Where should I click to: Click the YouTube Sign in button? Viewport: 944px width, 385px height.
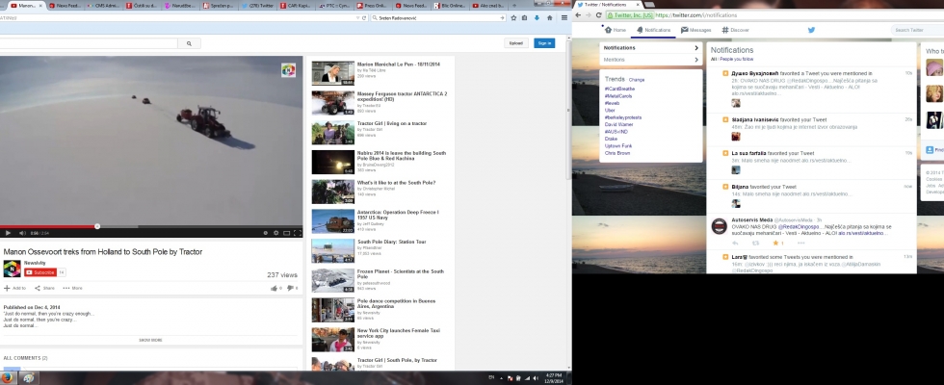pos(545,43)
